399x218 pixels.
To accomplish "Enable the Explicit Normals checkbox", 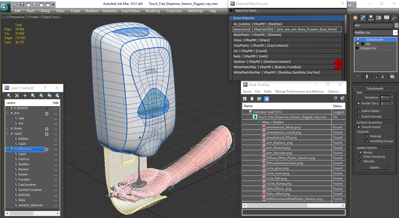I will tap(358, 117).
